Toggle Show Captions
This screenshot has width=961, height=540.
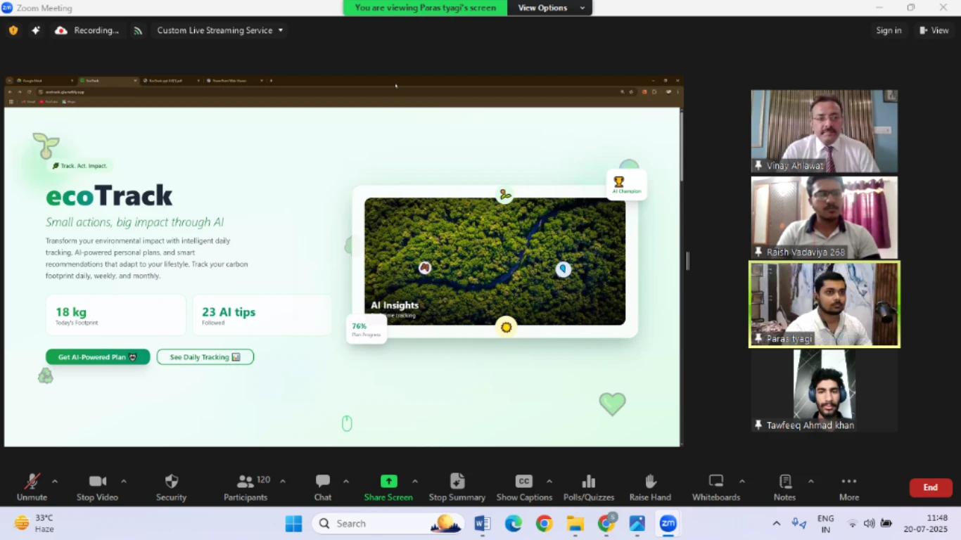[x=524, y=482]
